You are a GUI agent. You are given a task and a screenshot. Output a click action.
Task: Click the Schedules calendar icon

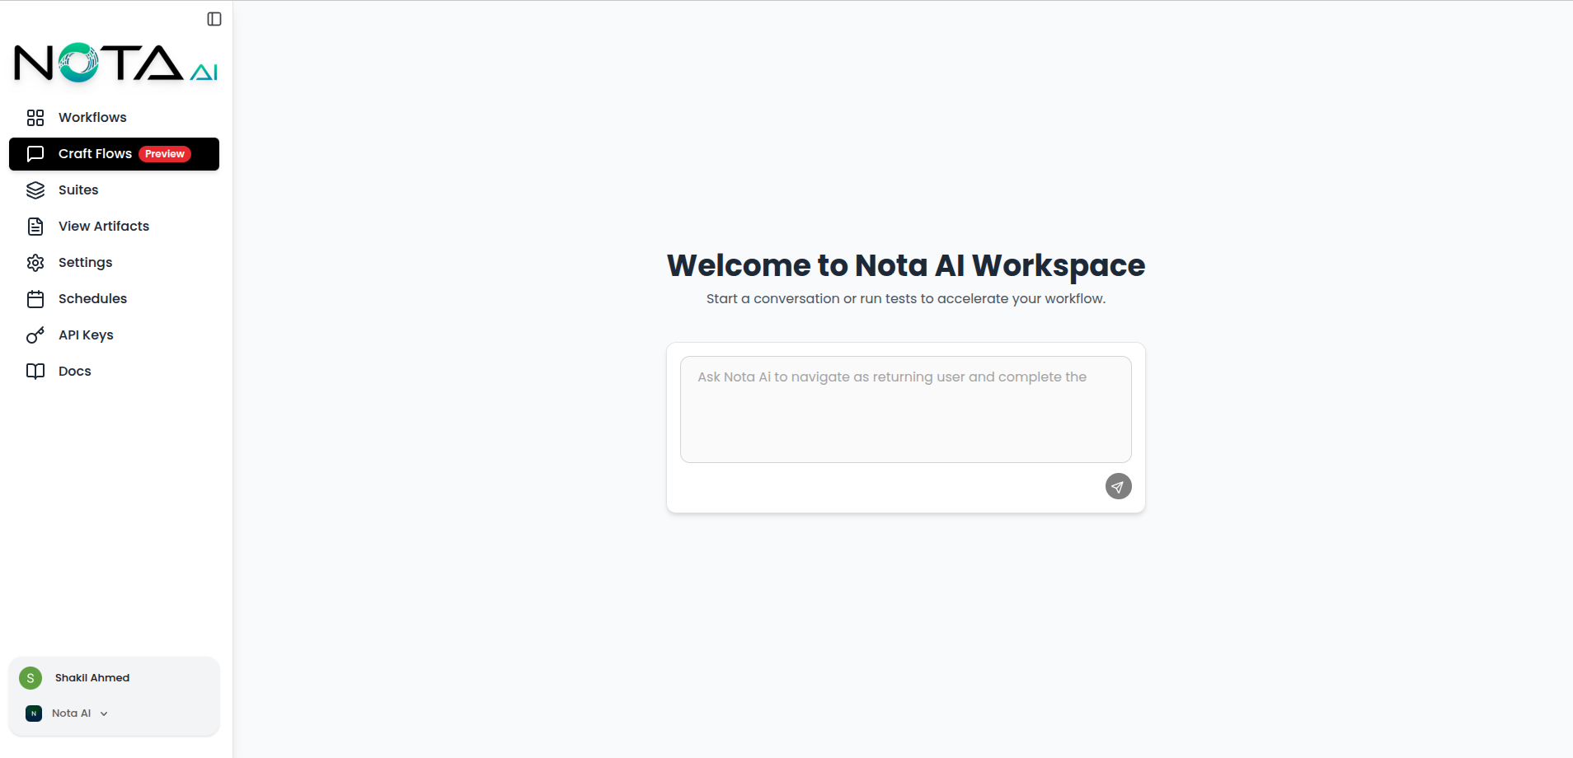(36, 298)
